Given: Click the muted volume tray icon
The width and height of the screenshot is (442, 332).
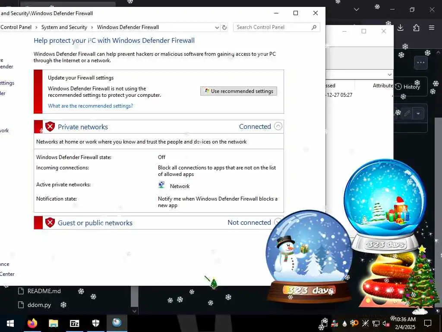Looking at the screenshot, I should (386, 323).
